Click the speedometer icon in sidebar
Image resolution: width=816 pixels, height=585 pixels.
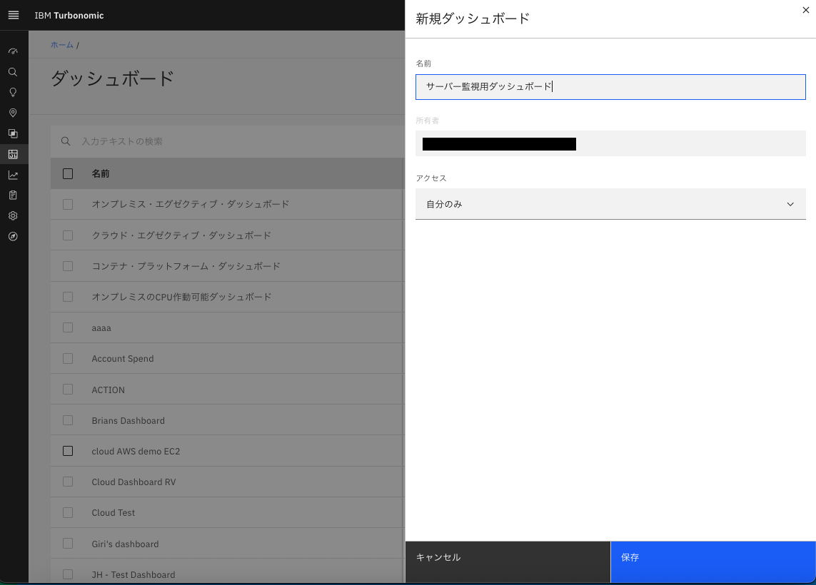click(x=13, y=51)
